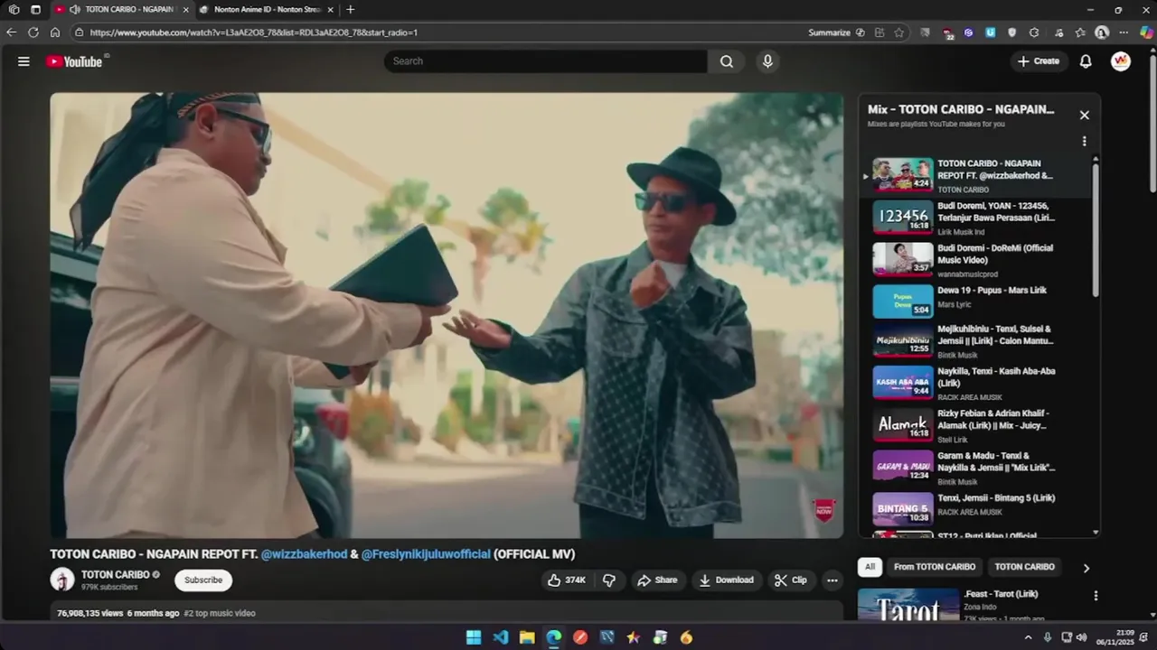Open .Feast - Tarot (Lirik) recommended video
This screenshot has width=1157, height=650.
[x=1001, y=594]
